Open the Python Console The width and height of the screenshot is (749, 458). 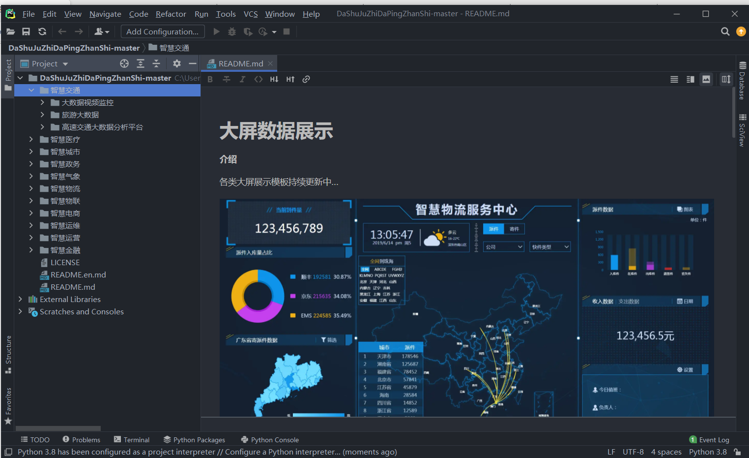tap(270, 440)
